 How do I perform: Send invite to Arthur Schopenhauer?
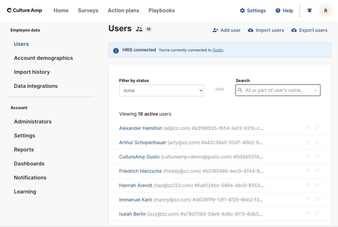pos(309,142)
